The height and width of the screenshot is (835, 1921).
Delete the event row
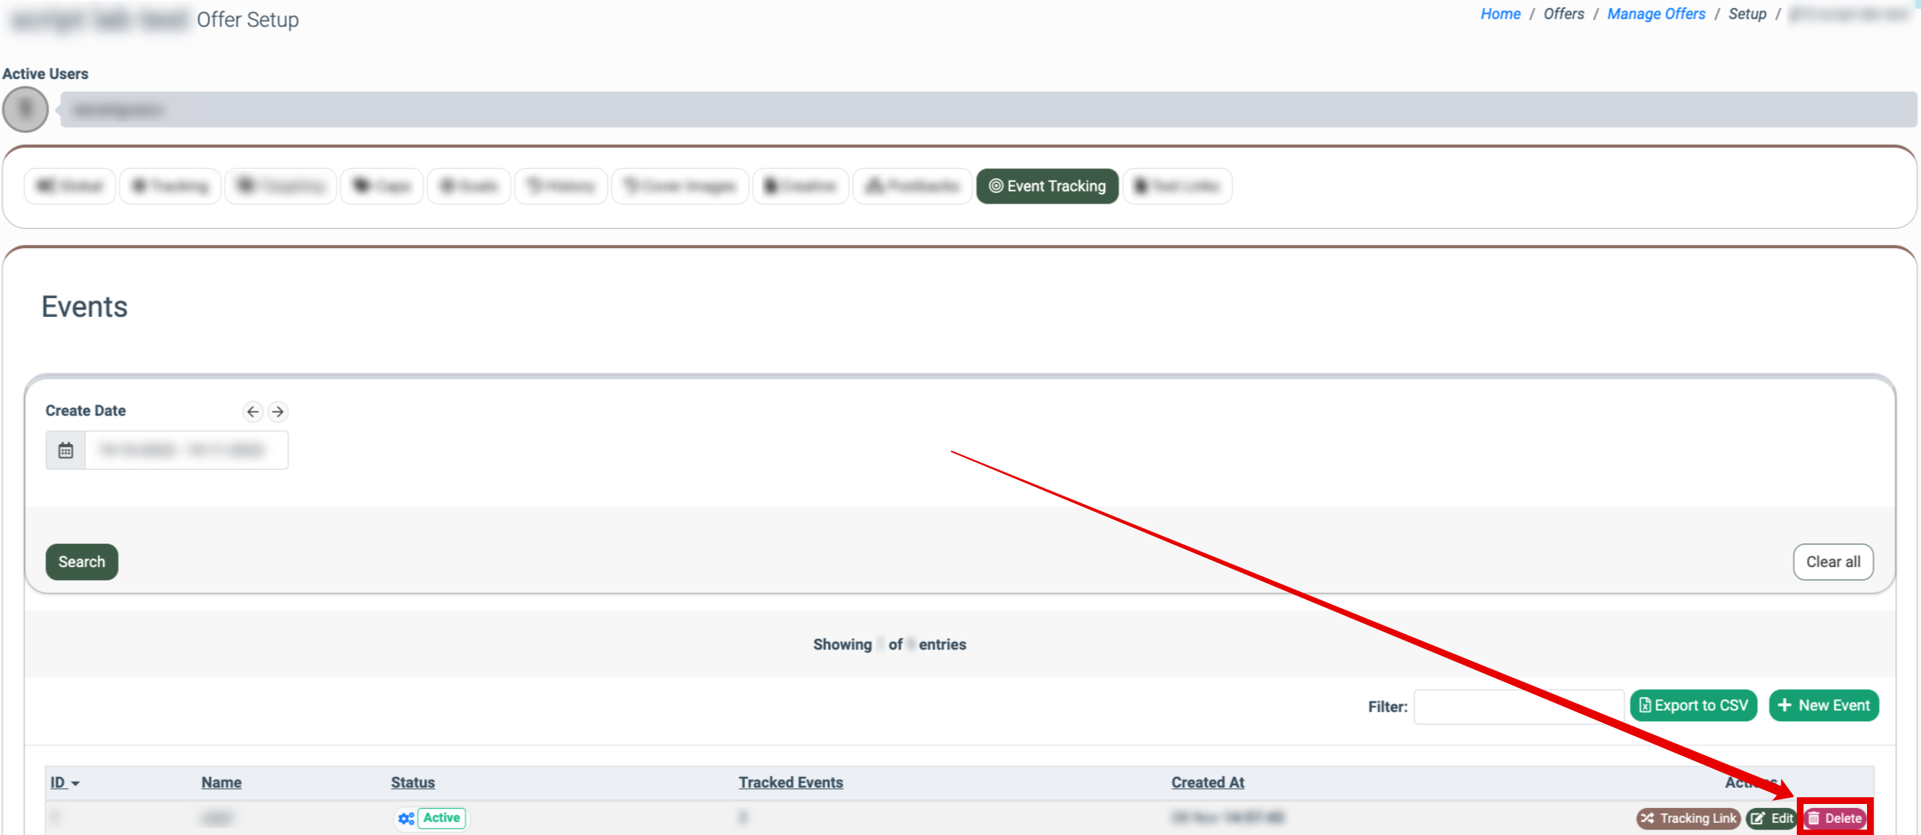point(1835,818)
